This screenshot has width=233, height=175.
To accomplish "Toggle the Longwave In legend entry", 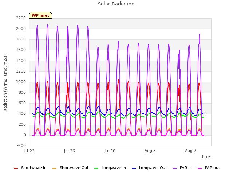I will (x=110, y=168).
